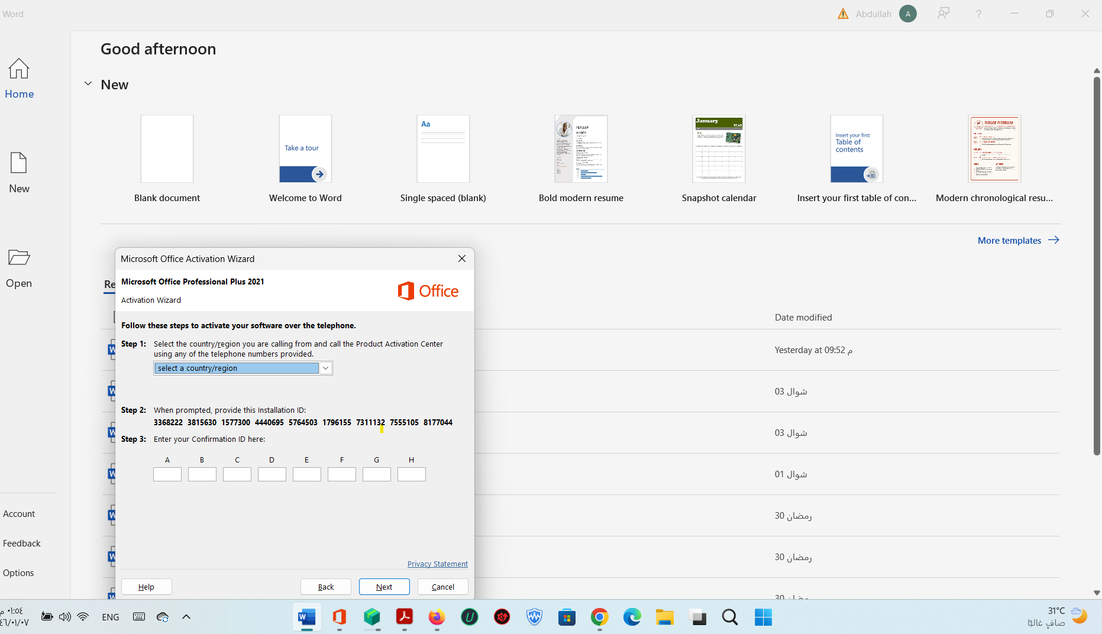The height and width of the screenshot is (634, 1102).
Task: Open the blue shield W app in taskbar
Action: click(x=535, y=617)
